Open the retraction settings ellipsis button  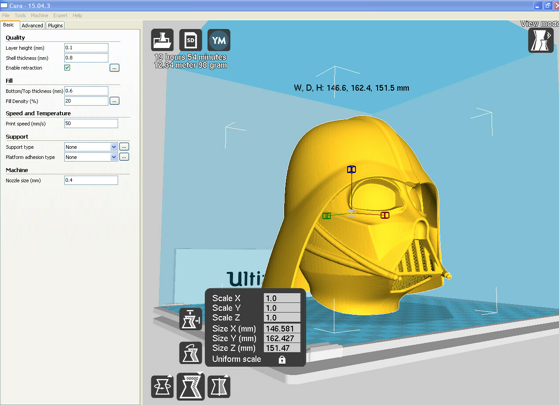tap(115, 68)
